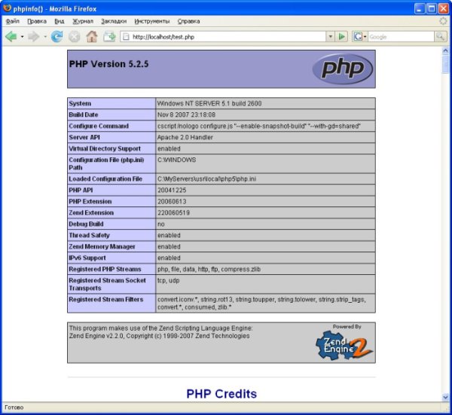Screen dimensions: 452x415
Task: Click the Build Date label
Action: click(x=84, y=114)
